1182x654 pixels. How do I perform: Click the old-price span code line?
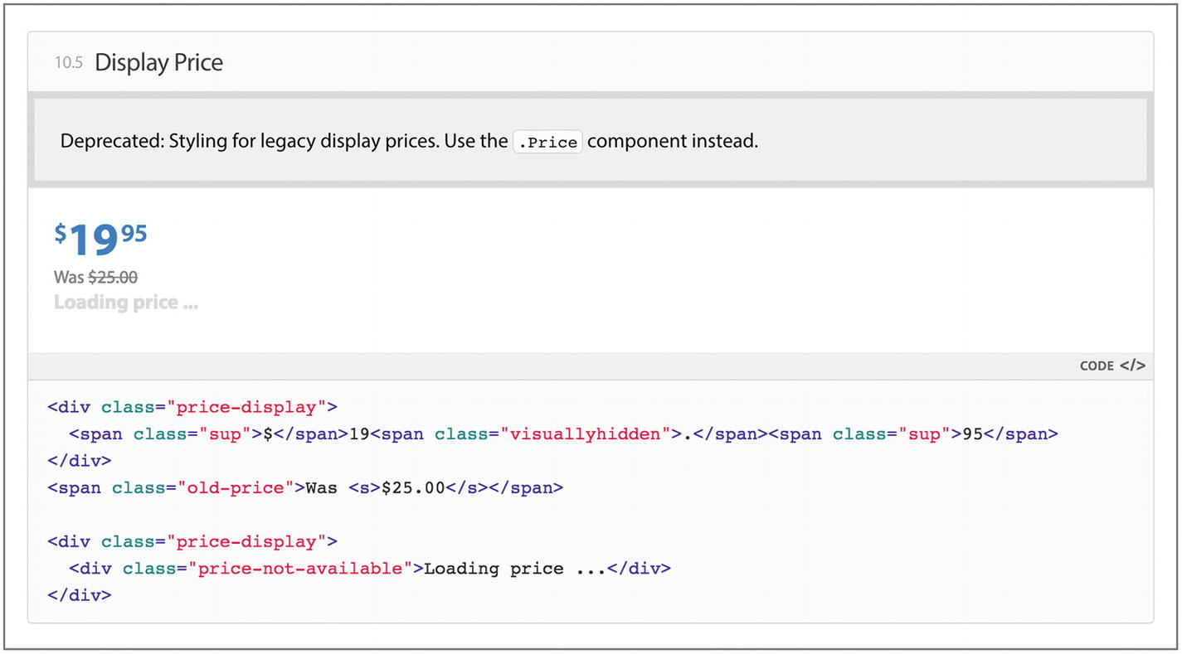pos(305,488)
